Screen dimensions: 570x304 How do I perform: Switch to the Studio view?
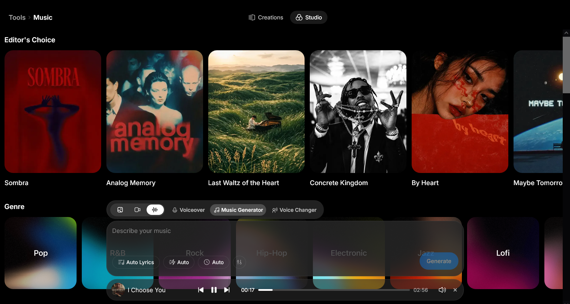click(x=309, y=17)
